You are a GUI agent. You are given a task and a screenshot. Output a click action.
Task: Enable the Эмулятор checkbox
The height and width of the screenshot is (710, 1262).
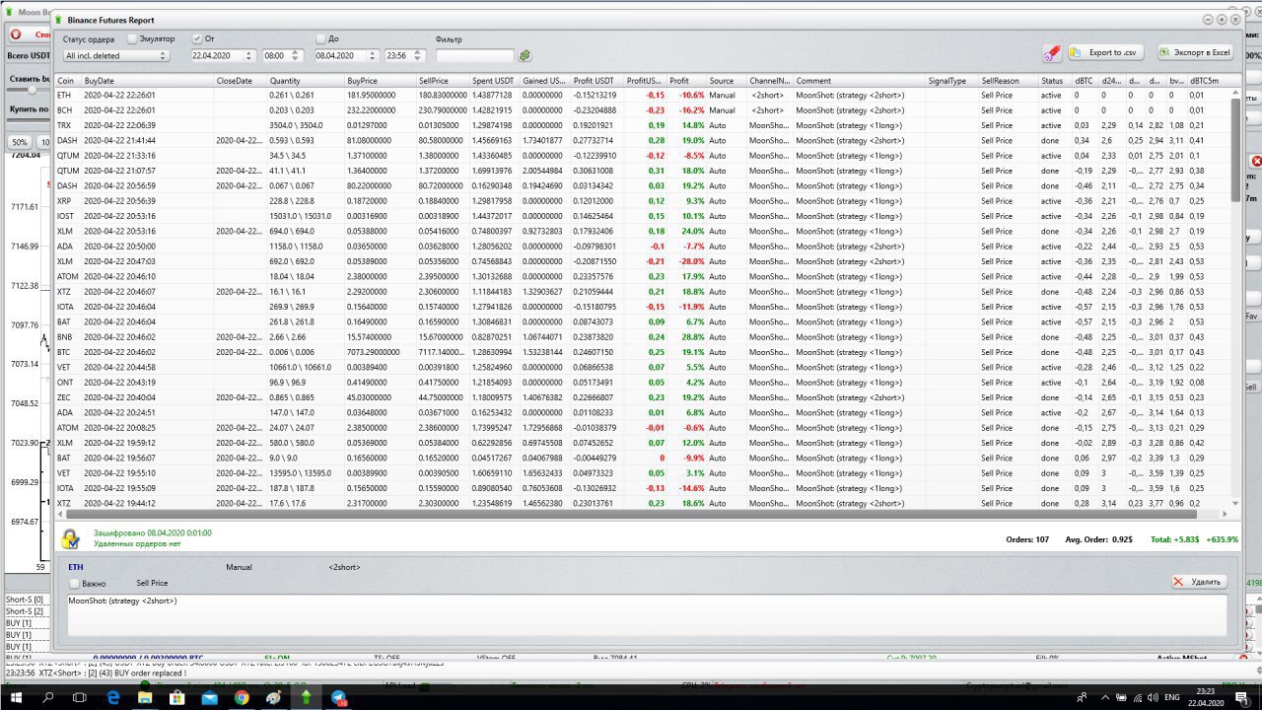(x=132, y=38)
